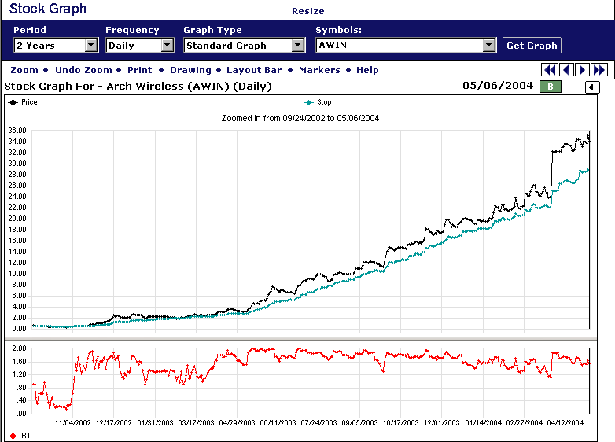Viewport: 615px width, 442px height.
Task: Toggle the Stop series in the legend
Action: [x=318, y=102]
